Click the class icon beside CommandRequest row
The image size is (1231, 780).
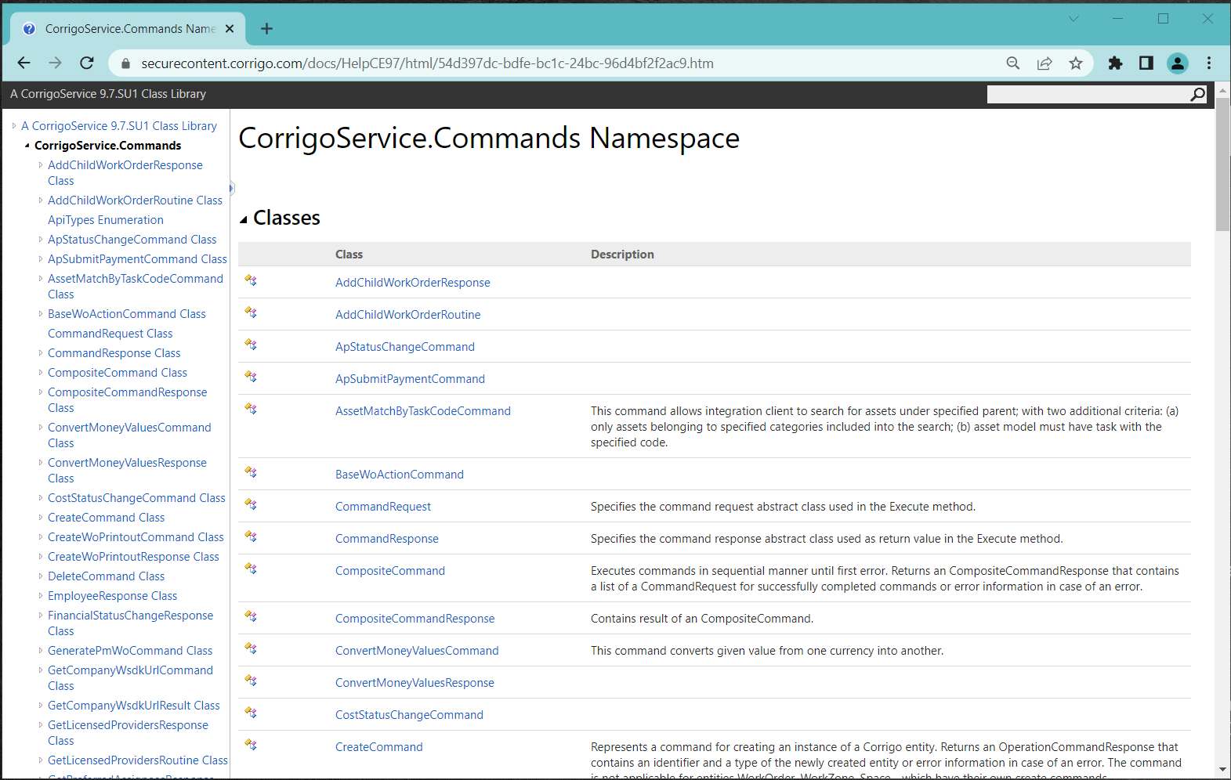251,504
